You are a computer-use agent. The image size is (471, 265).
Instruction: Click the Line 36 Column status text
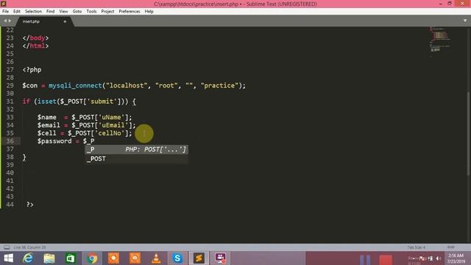click(x=29, y=247)
